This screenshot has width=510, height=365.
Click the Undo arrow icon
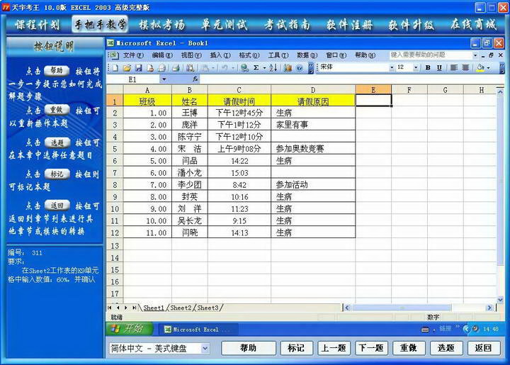[225, 67]
